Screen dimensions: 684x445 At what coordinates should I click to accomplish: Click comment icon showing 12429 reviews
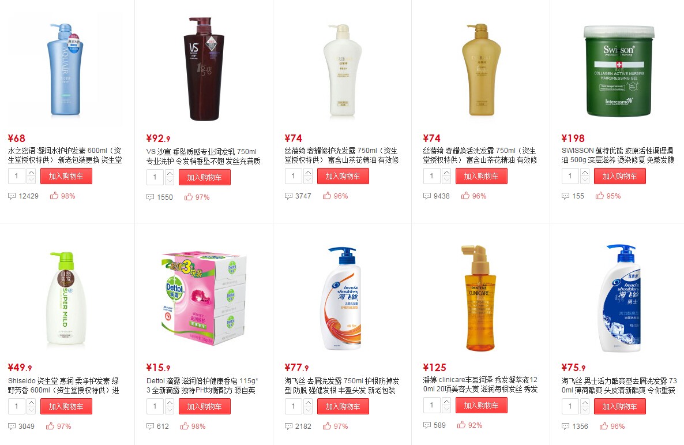point(12,196)
